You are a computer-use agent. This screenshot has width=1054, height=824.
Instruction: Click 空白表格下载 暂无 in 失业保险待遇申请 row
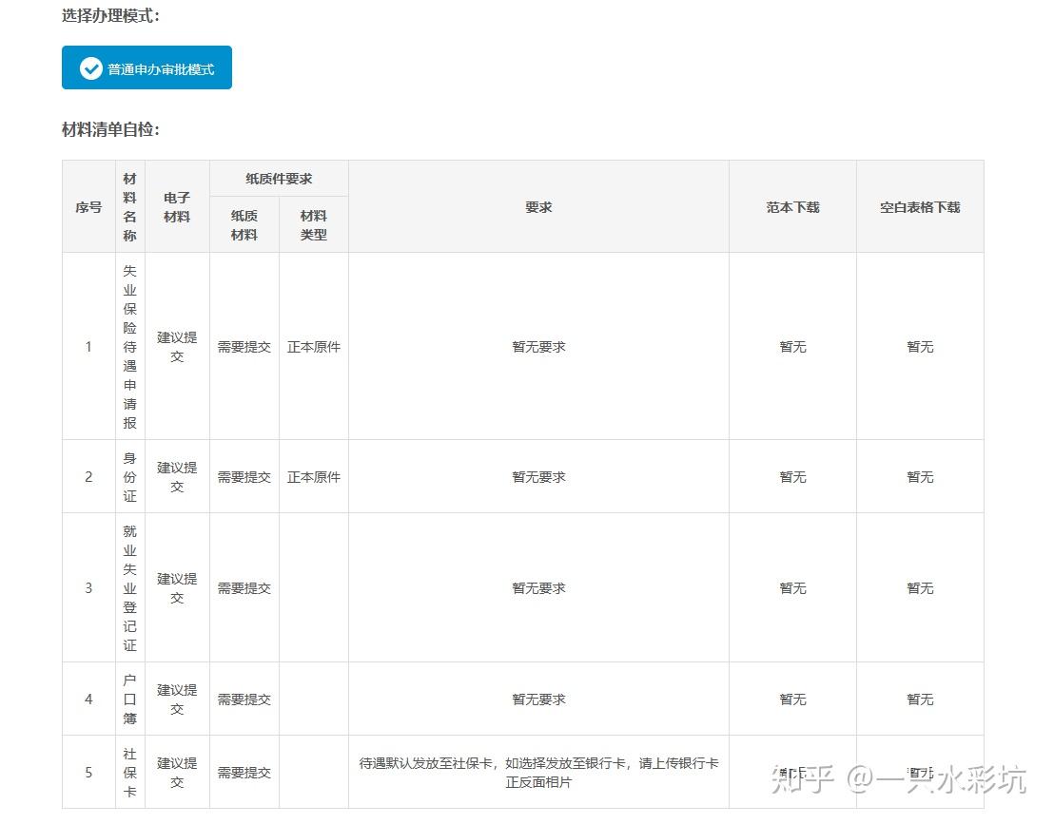920,347
